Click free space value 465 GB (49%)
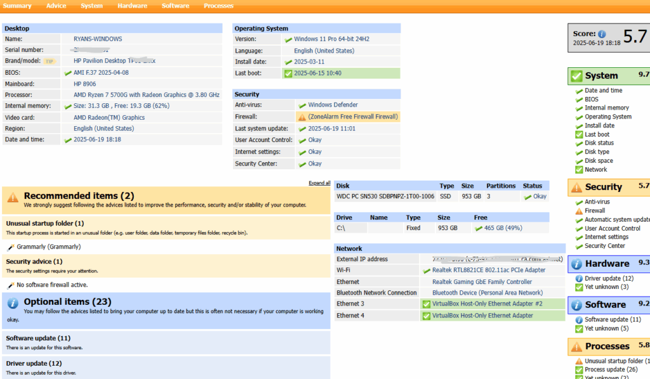650x379 pixels. (x=503, y=228)
